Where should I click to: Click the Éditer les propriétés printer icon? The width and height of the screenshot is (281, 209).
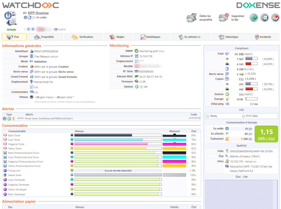192,18
